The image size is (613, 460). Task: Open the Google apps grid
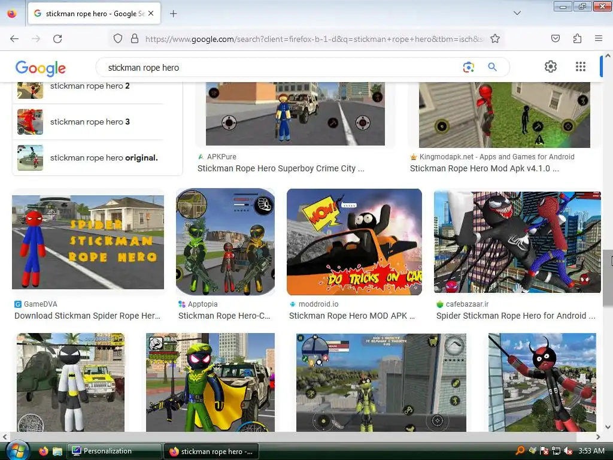click(581, 66)
